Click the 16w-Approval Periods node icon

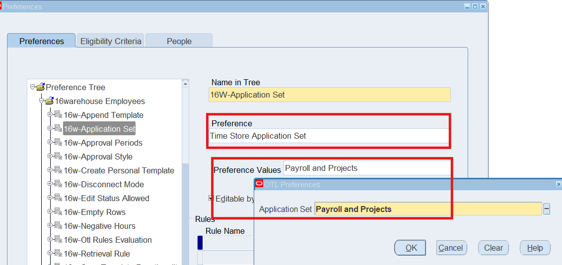pos(58,143)
